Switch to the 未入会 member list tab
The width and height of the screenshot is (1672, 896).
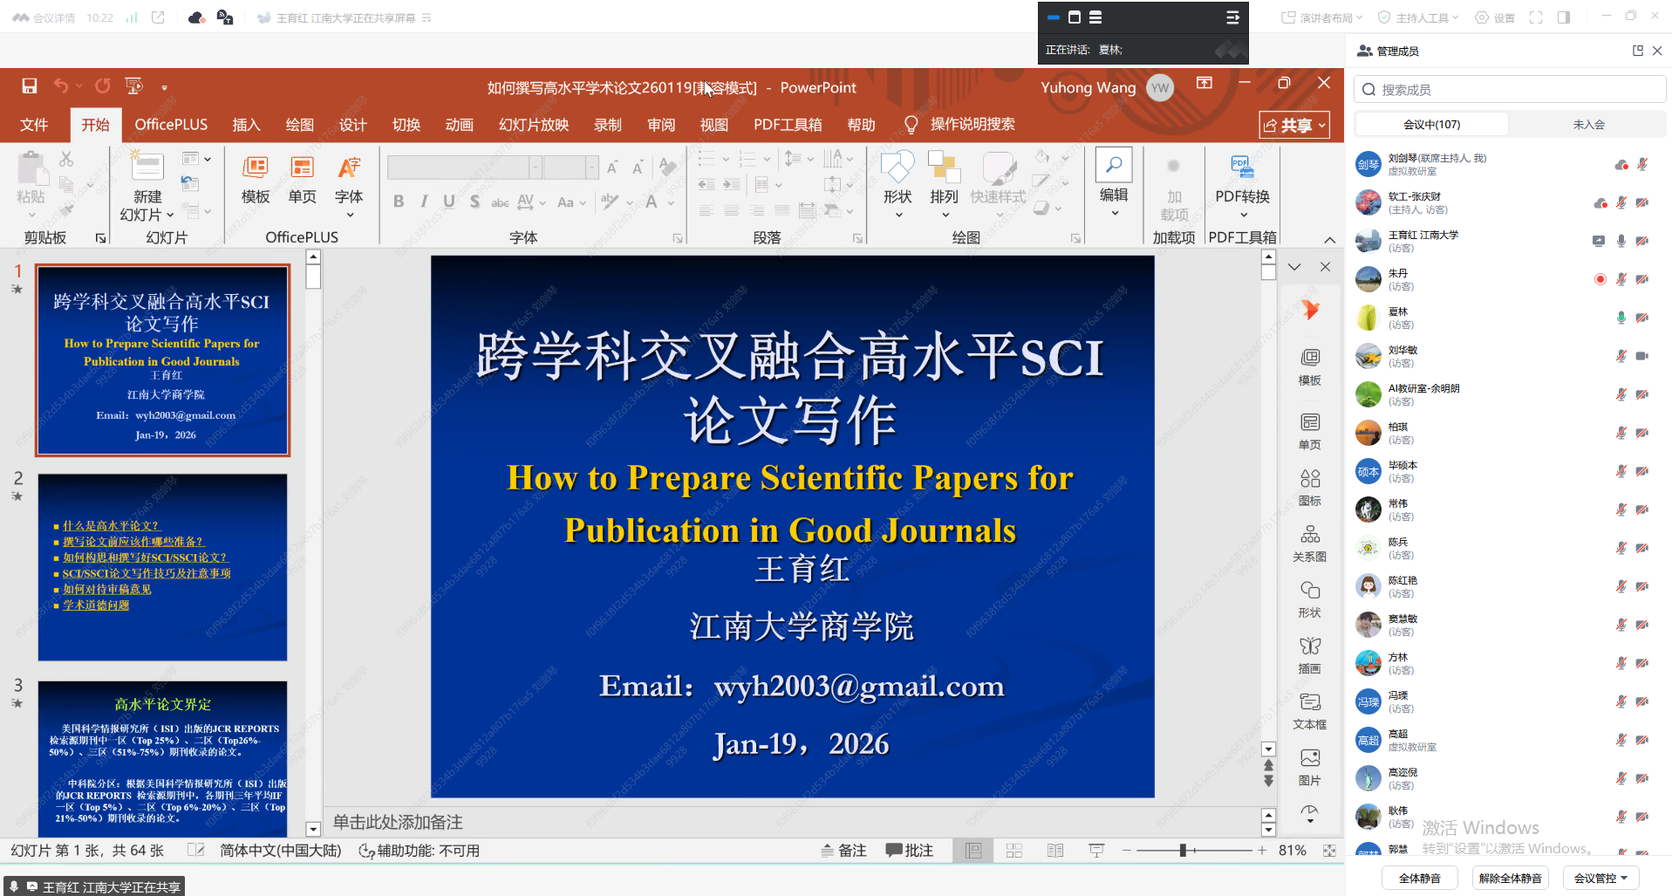tap(1587, 124)
